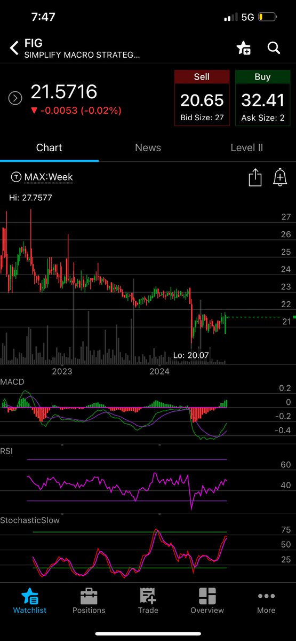Tap the Lo: 20.07 label on chart
Screen dimensions: 296x641
click(x=191, y=355)
